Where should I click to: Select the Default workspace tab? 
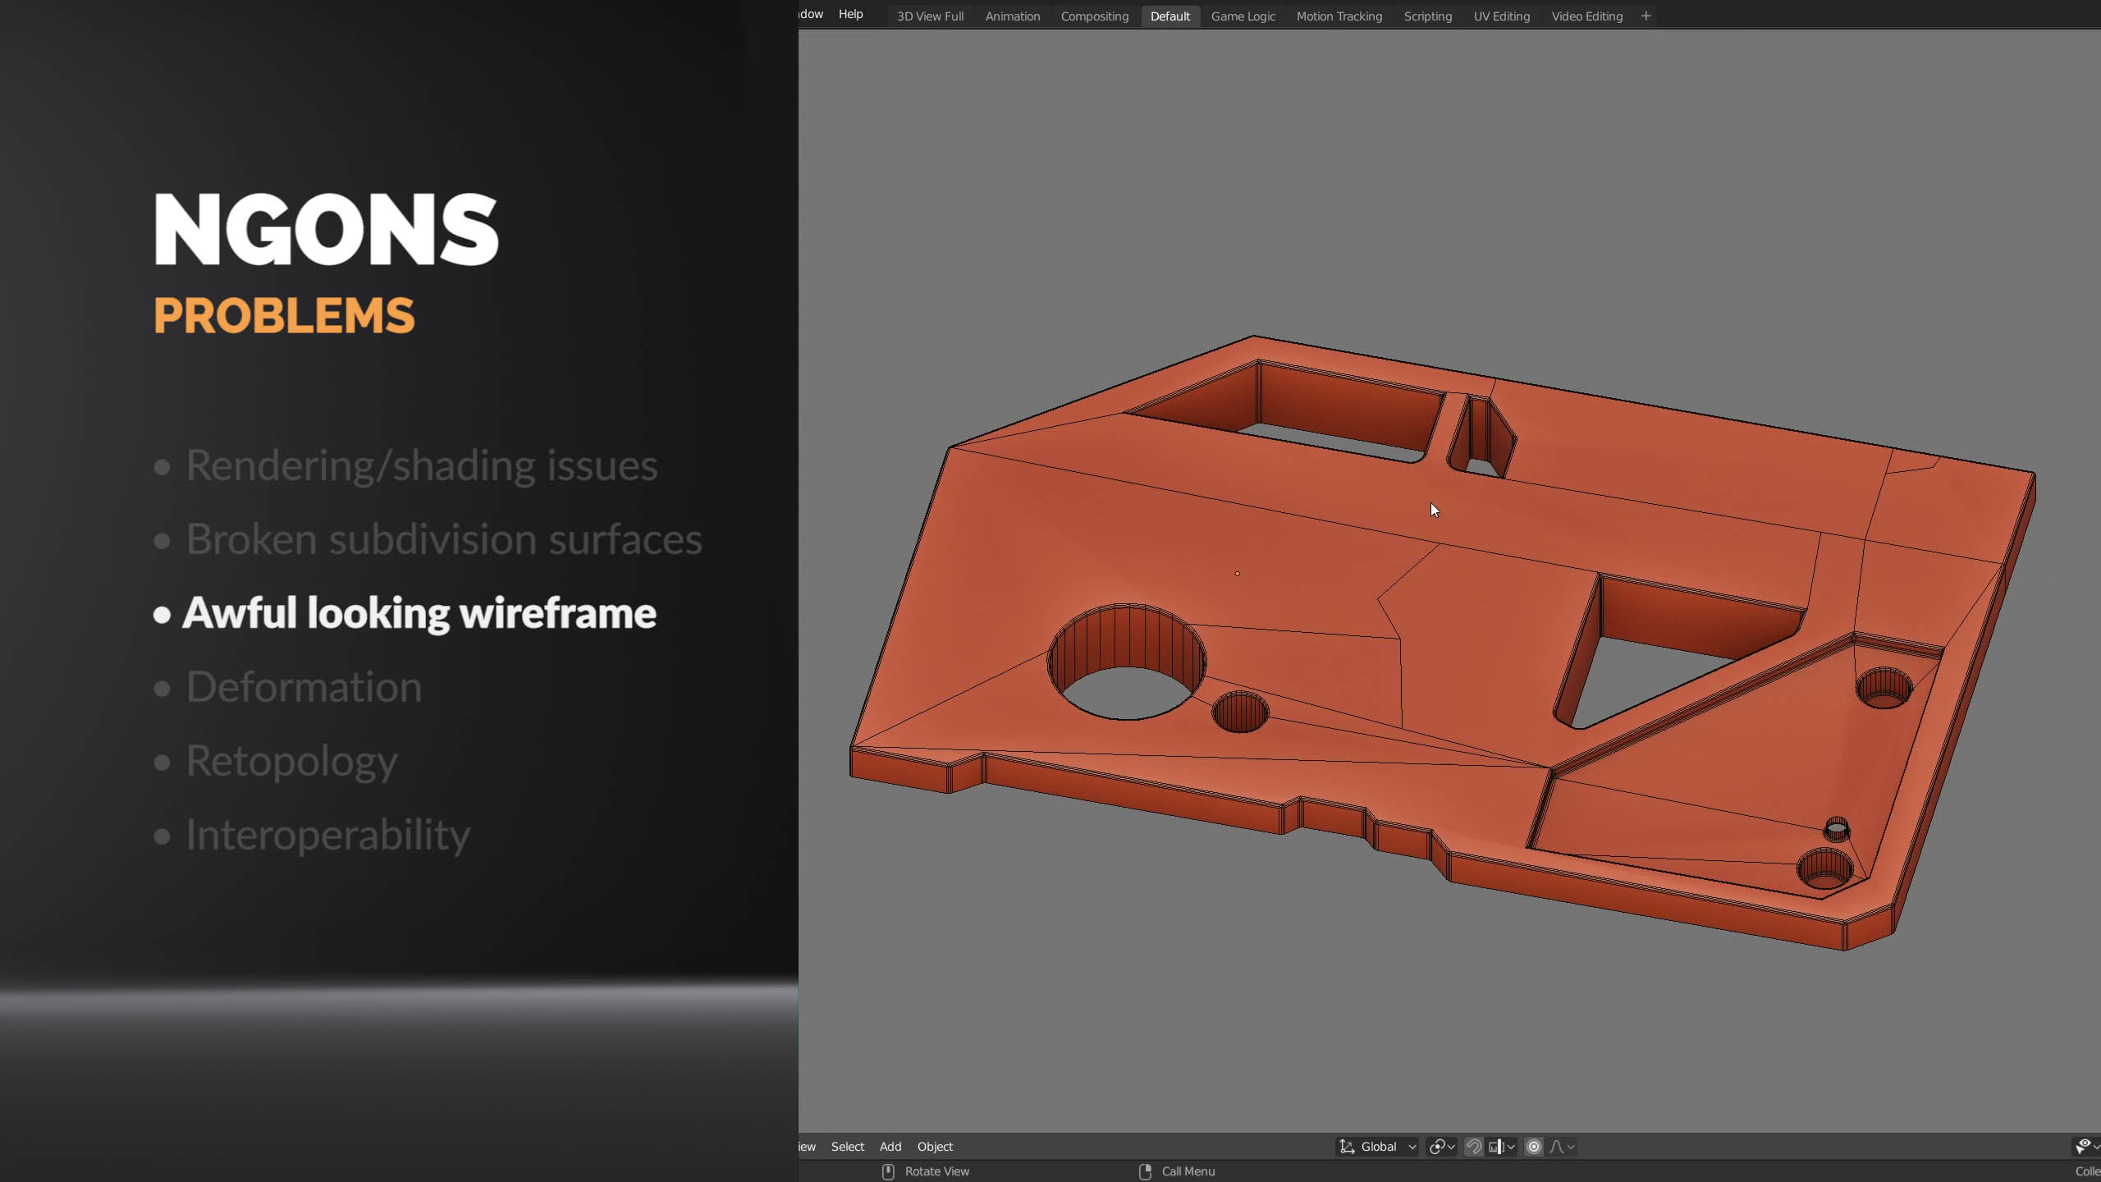(x=1169, y=16)
